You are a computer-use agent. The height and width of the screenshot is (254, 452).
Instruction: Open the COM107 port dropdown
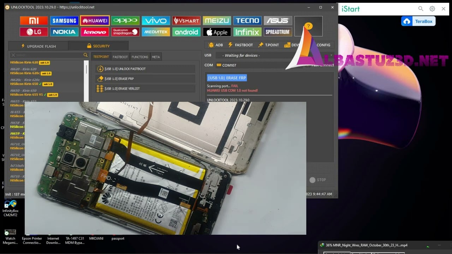coord(260,65)
